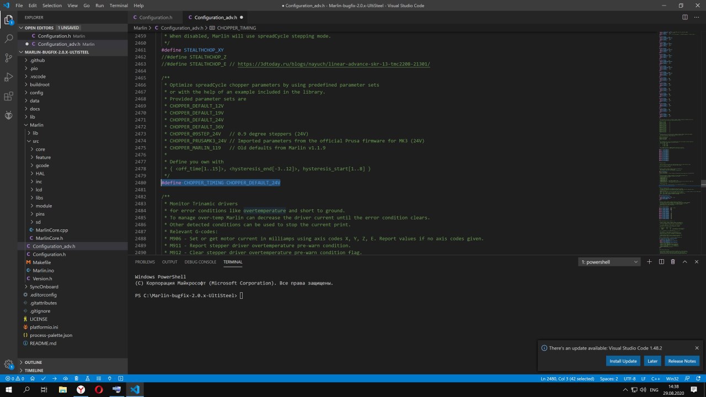Dismiss the update notification
Viewport: 706px width, 397px height.
pyautogui.click(x=697, y=348)
